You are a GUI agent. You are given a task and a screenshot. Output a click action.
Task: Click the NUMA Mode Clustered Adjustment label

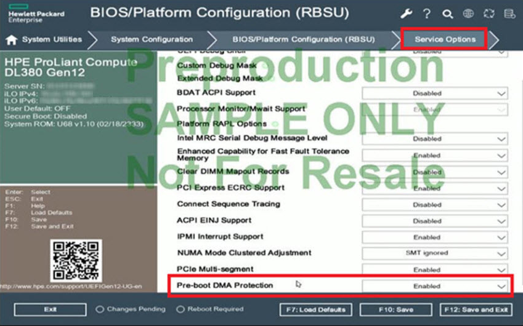pos(244,253)
